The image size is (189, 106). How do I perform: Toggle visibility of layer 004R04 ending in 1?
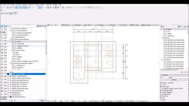pyautogui.click(x=8, y=80)
